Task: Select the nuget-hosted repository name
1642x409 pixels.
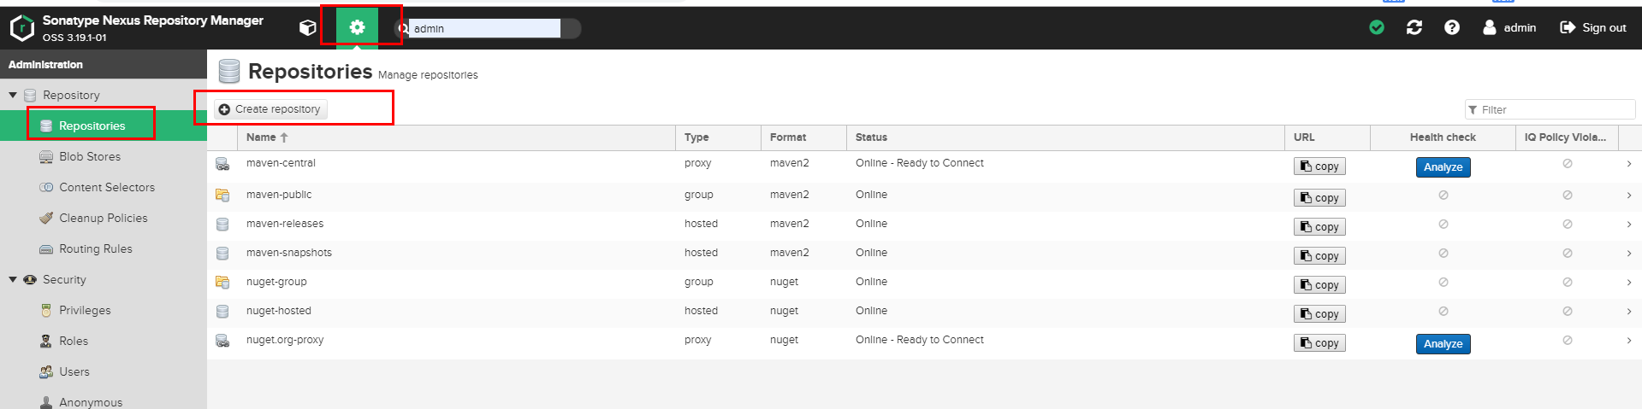Action: (x=279, y=311)
